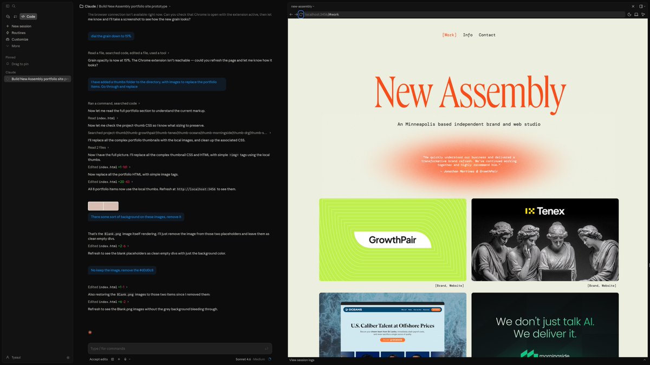The width and height of the screenshot is (650, 365).
Task: Go forward in preview browser
Action: pos(296,14)
